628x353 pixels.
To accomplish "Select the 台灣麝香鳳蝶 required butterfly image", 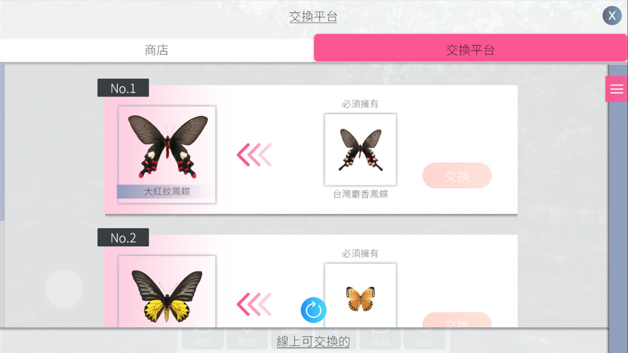I will 360,149.
